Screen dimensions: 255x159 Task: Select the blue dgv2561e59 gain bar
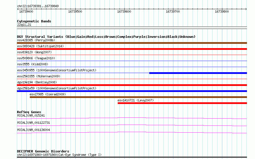tap(132, 91)
